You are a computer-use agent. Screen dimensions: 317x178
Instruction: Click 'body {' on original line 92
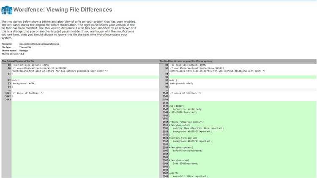(x=16, y=80)
